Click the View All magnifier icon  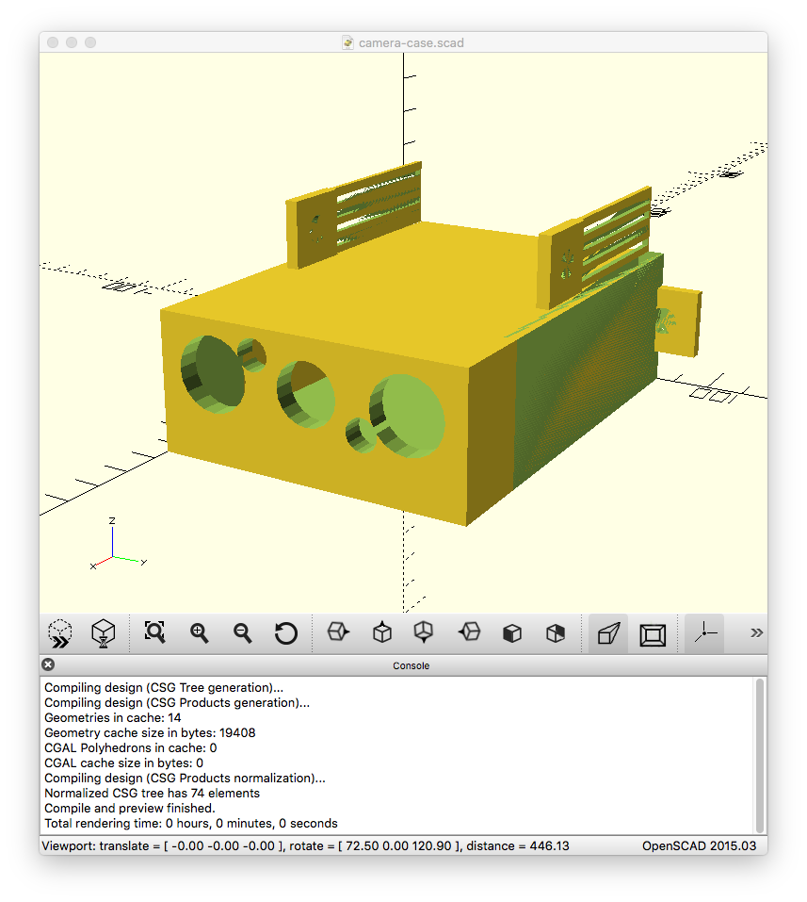(155, 632)
